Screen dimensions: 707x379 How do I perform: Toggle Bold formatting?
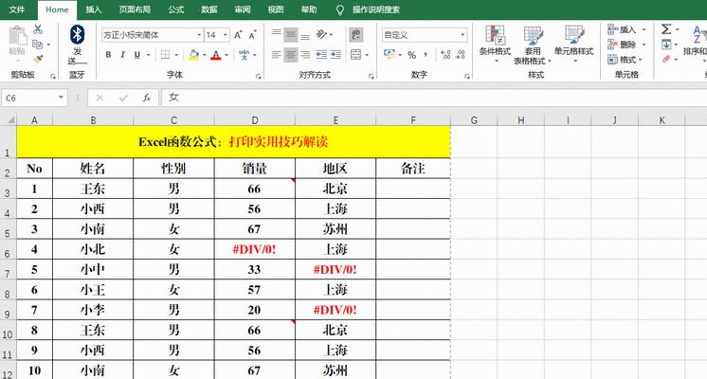(108, 55)
